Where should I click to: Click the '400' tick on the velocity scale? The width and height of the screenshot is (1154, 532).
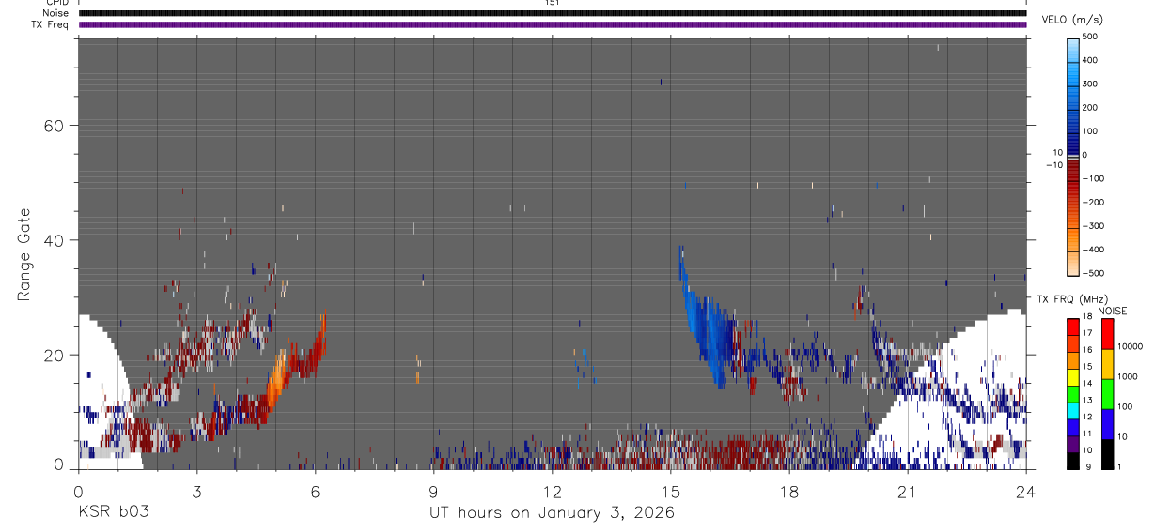[x=1092, y=60]
